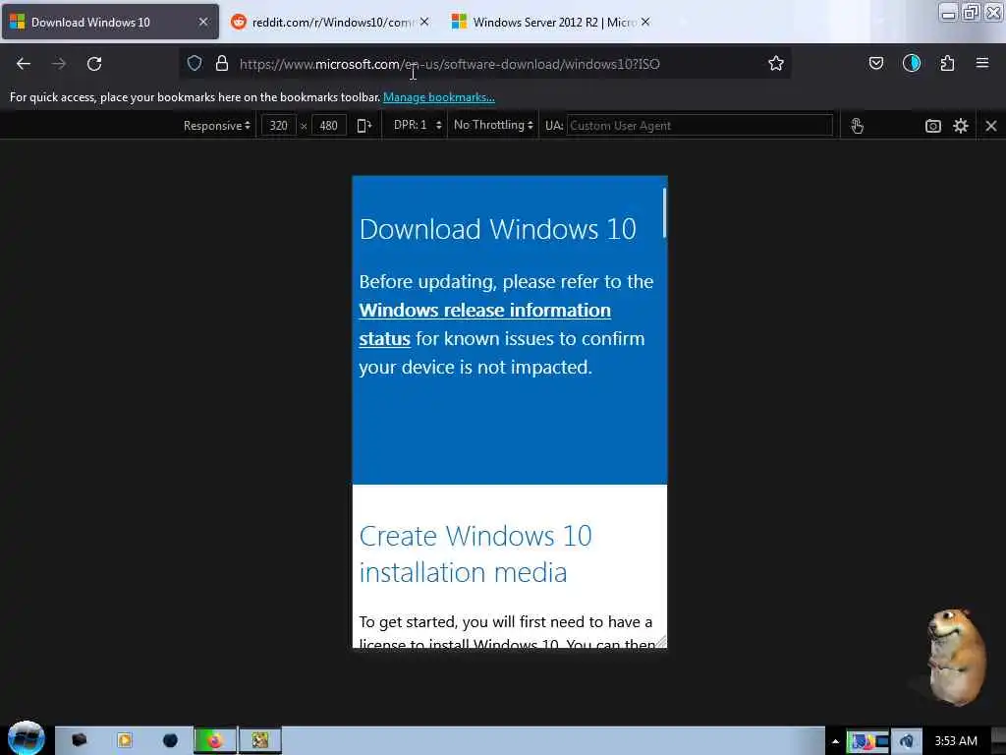
Task: Click the address bar URL
Action: 449,64
